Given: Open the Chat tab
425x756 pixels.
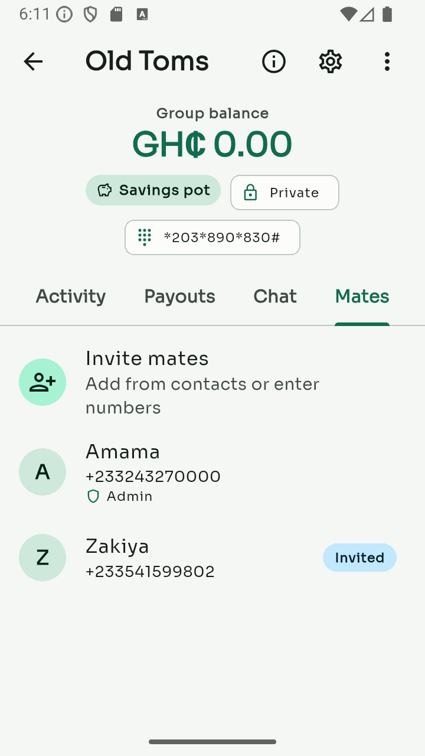Looking at the screenshot, I should click(x=275, y=296).
